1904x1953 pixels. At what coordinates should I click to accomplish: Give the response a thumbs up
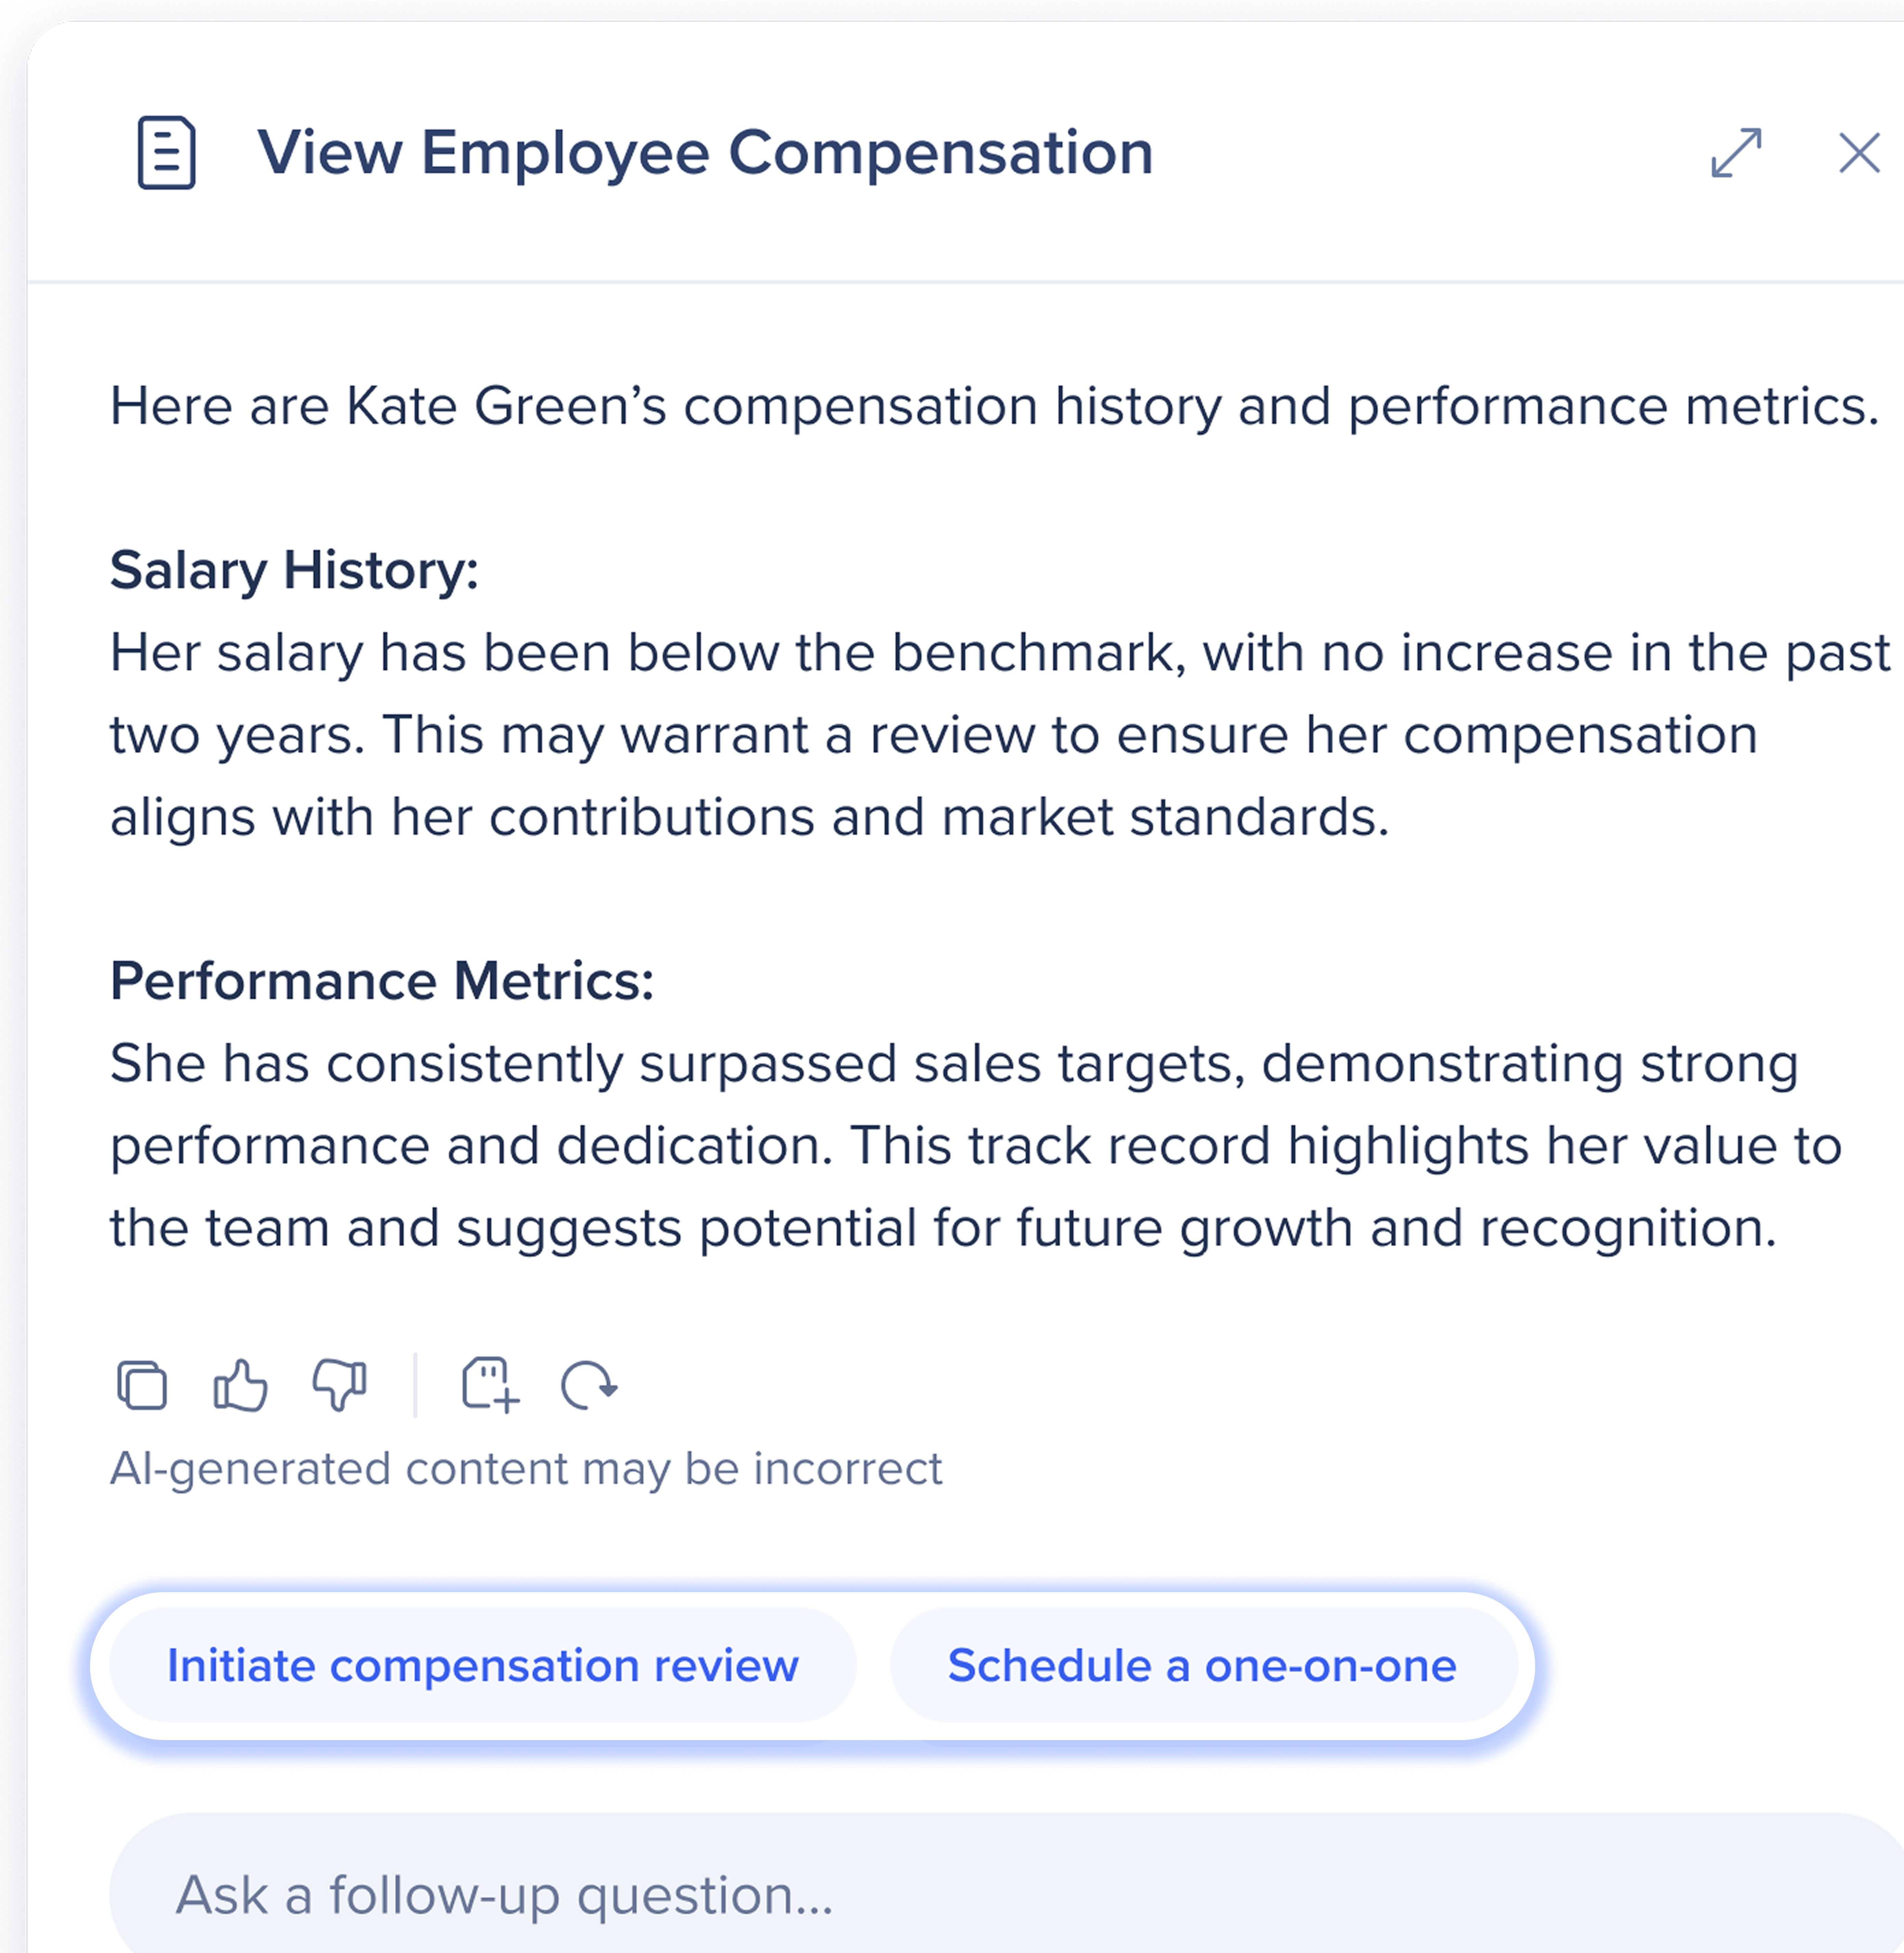(x=240, y=1385)
